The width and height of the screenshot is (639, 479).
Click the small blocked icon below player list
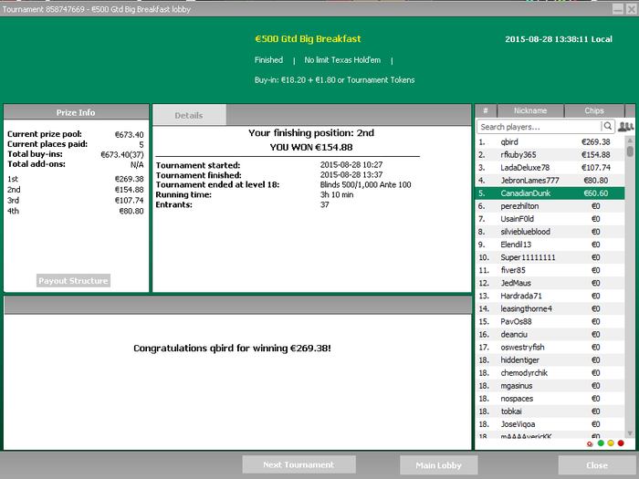coord(590,443)
